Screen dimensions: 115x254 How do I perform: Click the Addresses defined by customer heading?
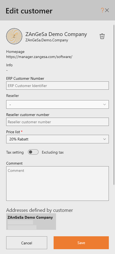[39, 210]
